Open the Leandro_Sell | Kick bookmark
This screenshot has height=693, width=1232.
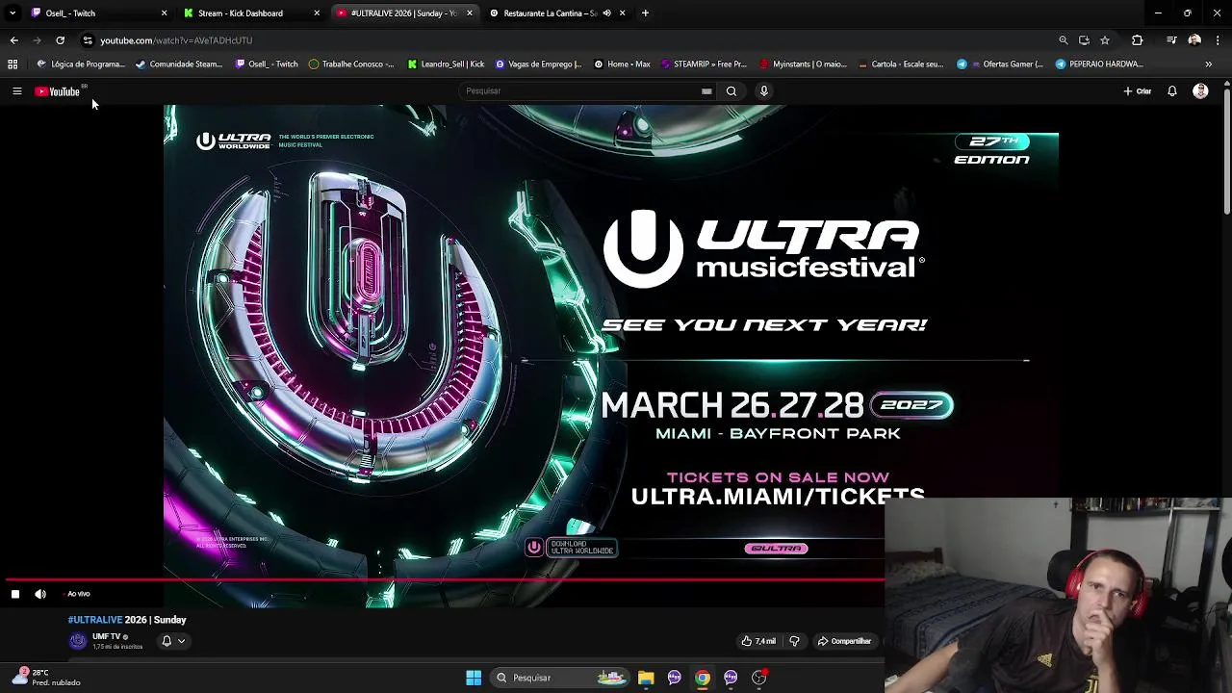[447, 64]
